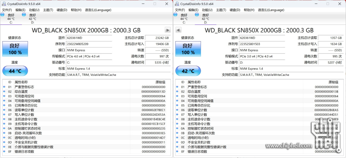Click status dot of 综合温度 row in the D: drive window
This screenshot has height=158, width=346.
[x=177, y=92]
